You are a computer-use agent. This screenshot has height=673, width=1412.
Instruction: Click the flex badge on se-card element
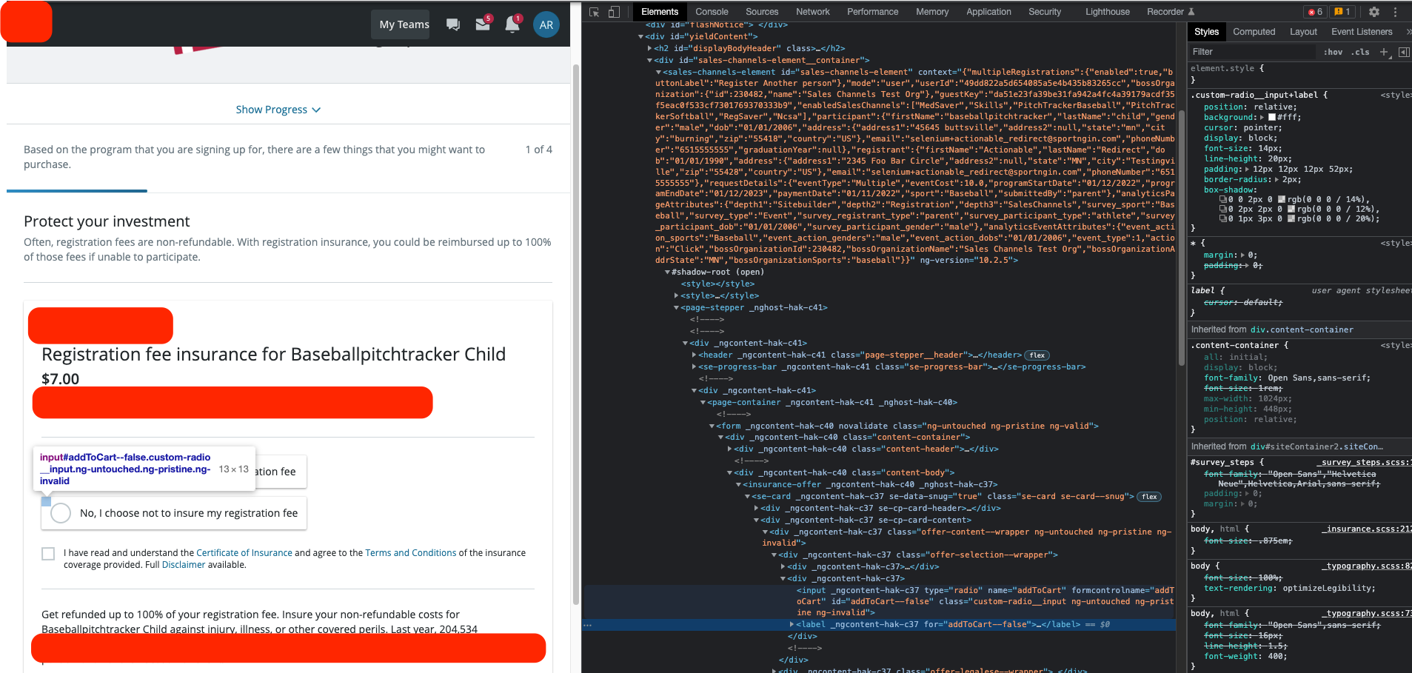1149,497
